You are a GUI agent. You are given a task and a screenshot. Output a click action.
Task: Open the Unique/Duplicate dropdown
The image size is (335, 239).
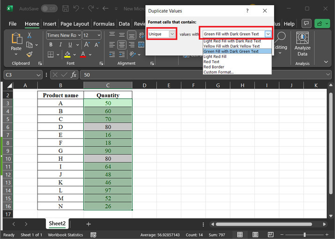[172, 34]
